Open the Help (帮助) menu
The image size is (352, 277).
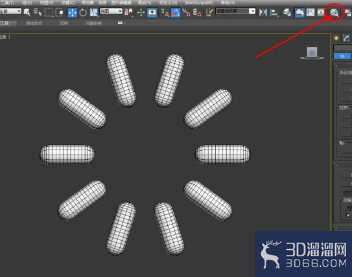228,3
